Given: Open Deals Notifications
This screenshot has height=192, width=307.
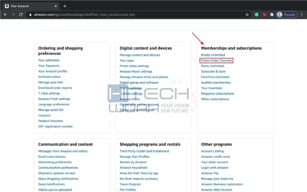Looking at the screenshot, I should [x=52, y=184].
